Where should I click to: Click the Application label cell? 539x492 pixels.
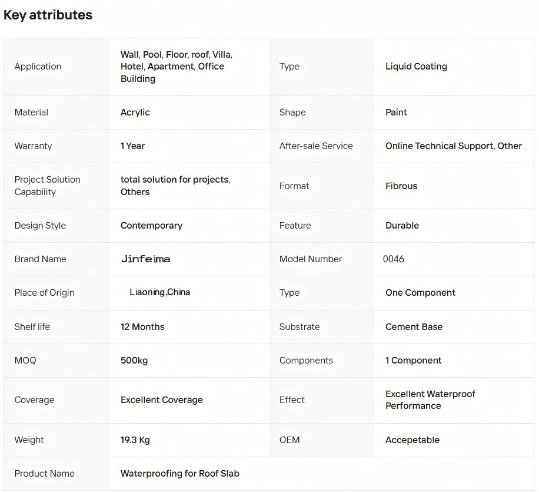click(x=38, y=67)
